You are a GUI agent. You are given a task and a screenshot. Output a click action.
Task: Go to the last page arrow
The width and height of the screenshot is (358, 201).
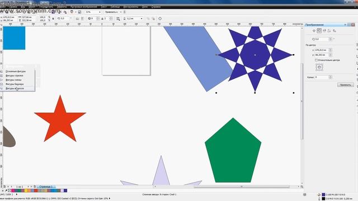[31, 186]
